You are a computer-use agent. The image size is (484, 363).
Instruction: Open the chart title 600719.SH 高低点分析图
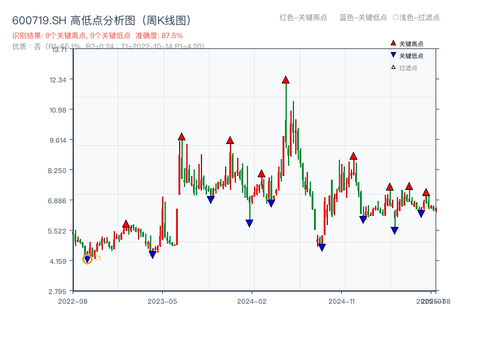tap(101, 19)
